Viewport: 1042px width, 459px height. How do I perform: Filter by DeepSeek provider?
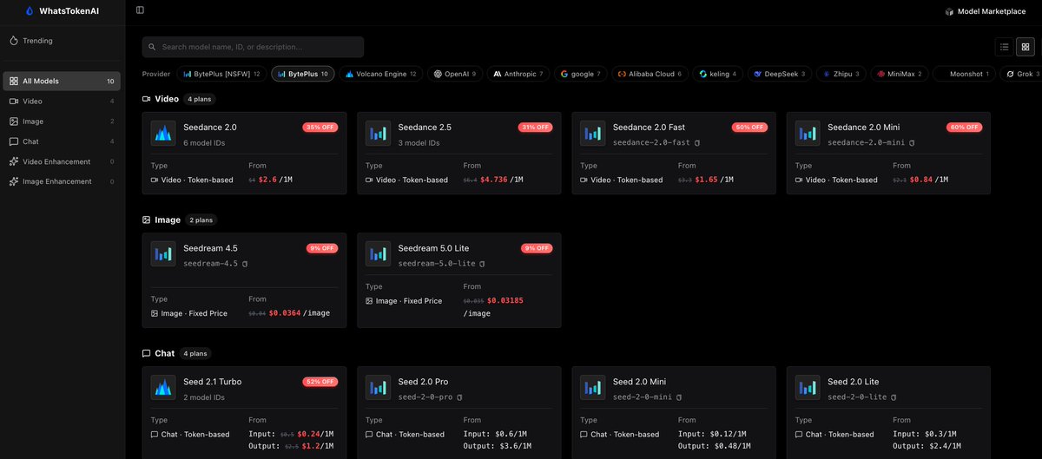click(780, 74)
